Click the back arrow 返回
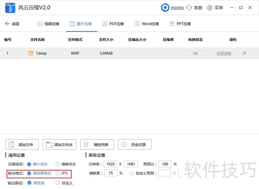 7,23
